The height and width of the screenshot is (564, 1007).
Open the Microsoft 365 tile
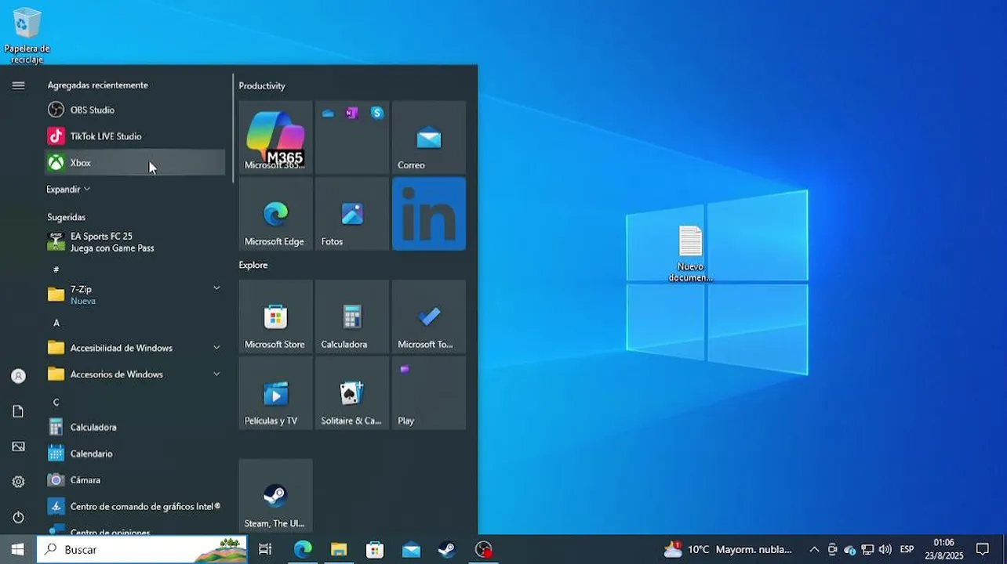click(x=275, y=137)
